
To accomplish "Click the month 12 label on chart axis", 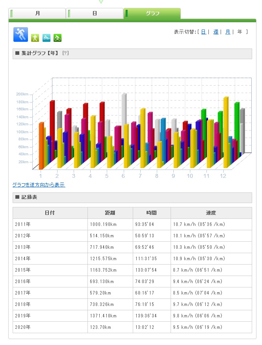I will tap(223, 176).
